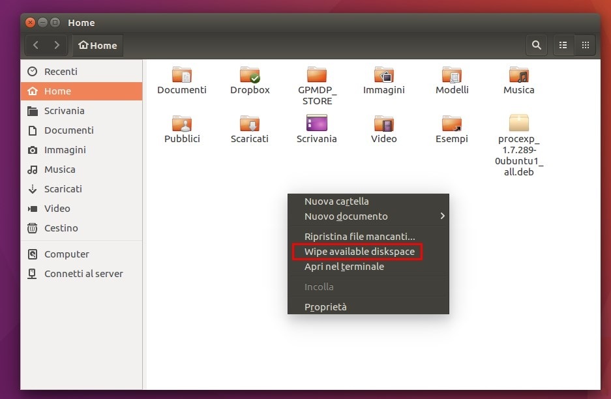
Task: Switch to list view
Action: point(563,45)
